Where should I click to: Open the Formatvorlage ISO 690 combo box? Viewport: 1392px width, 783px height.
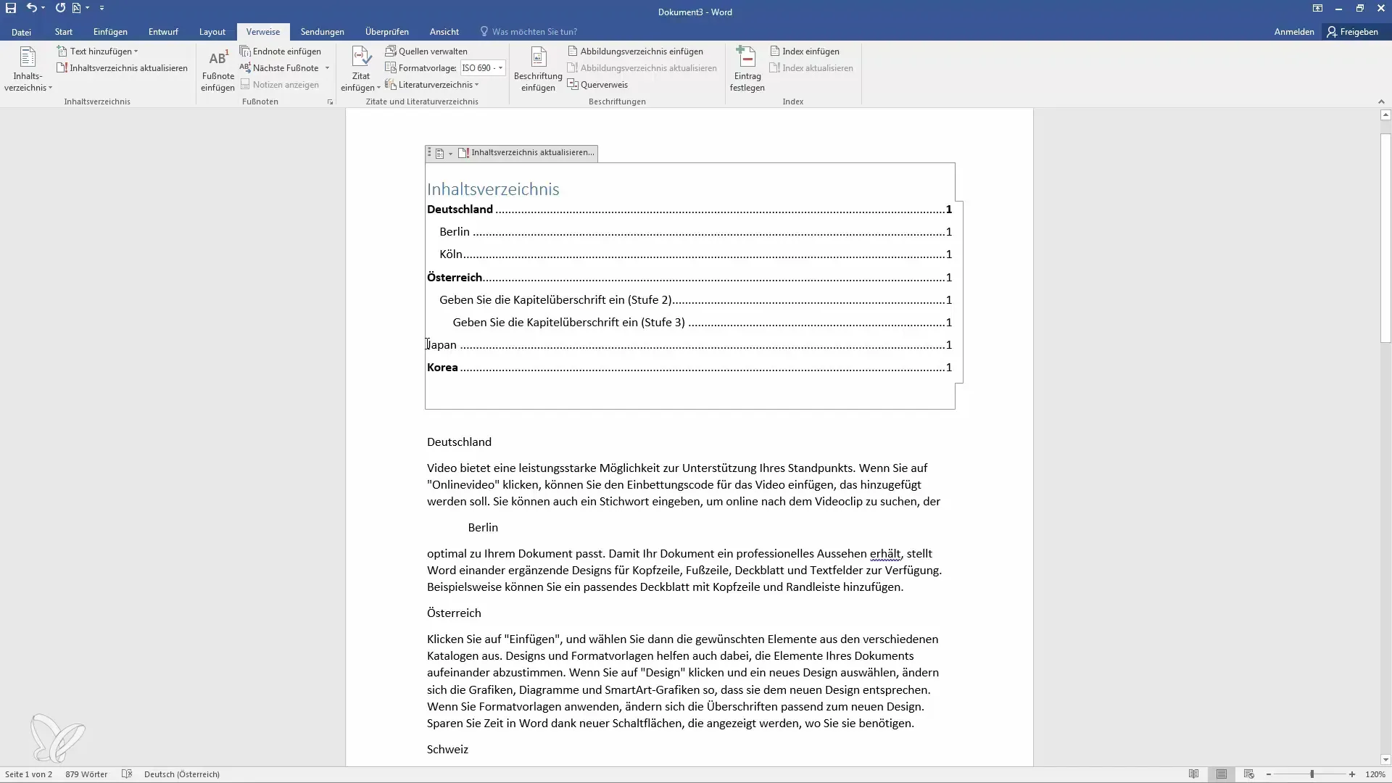point(483,68)
